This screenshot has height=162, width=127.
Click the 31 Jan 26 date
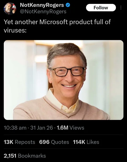42,128
